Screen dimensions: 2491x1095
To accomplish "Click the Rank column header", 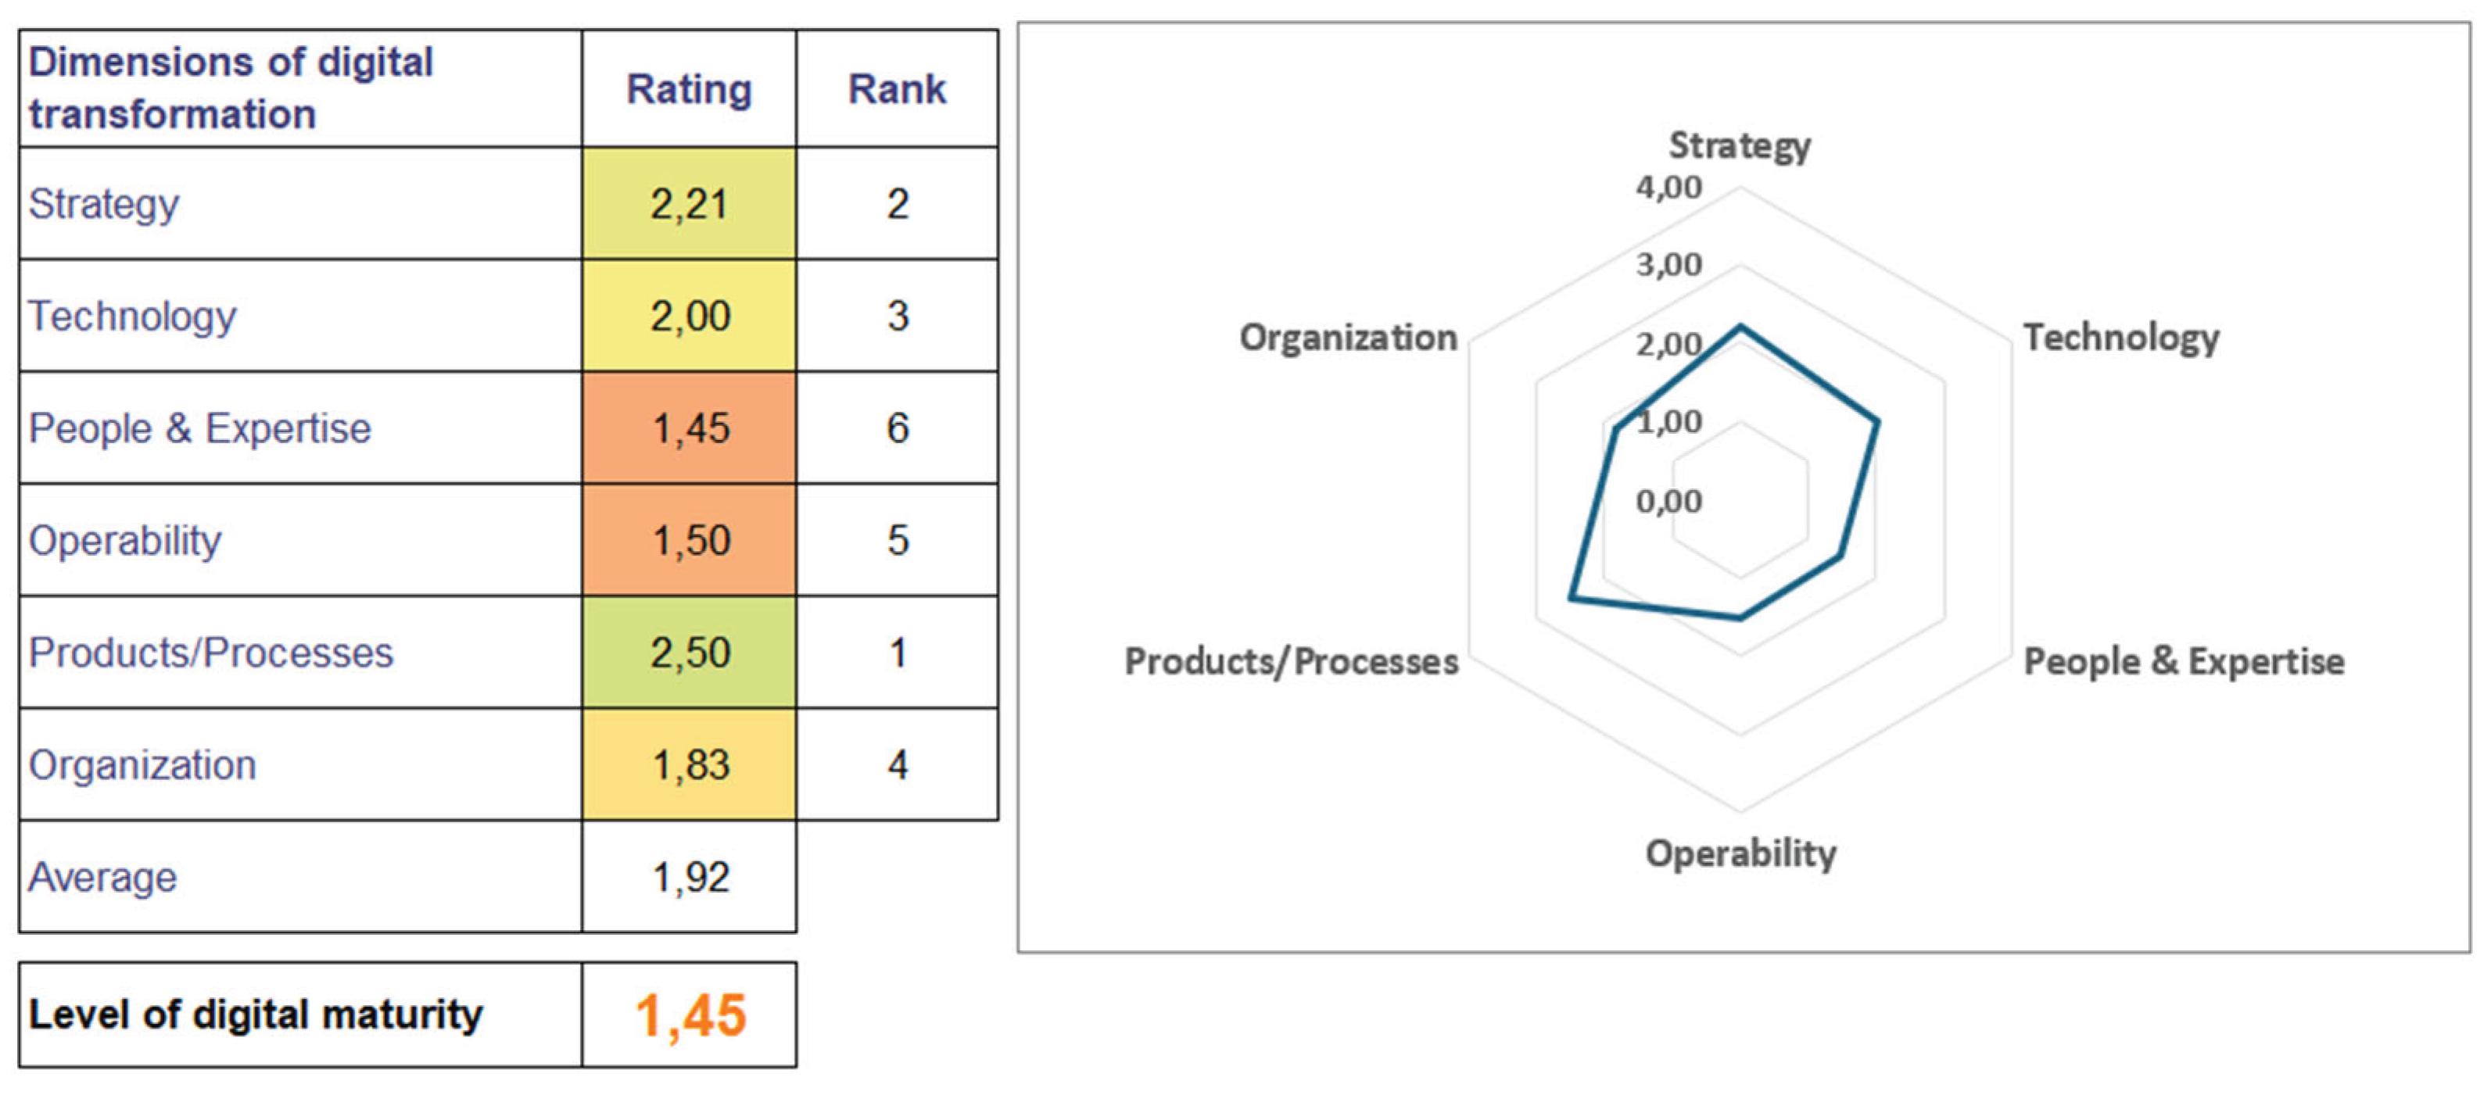I will pos(897,89).
